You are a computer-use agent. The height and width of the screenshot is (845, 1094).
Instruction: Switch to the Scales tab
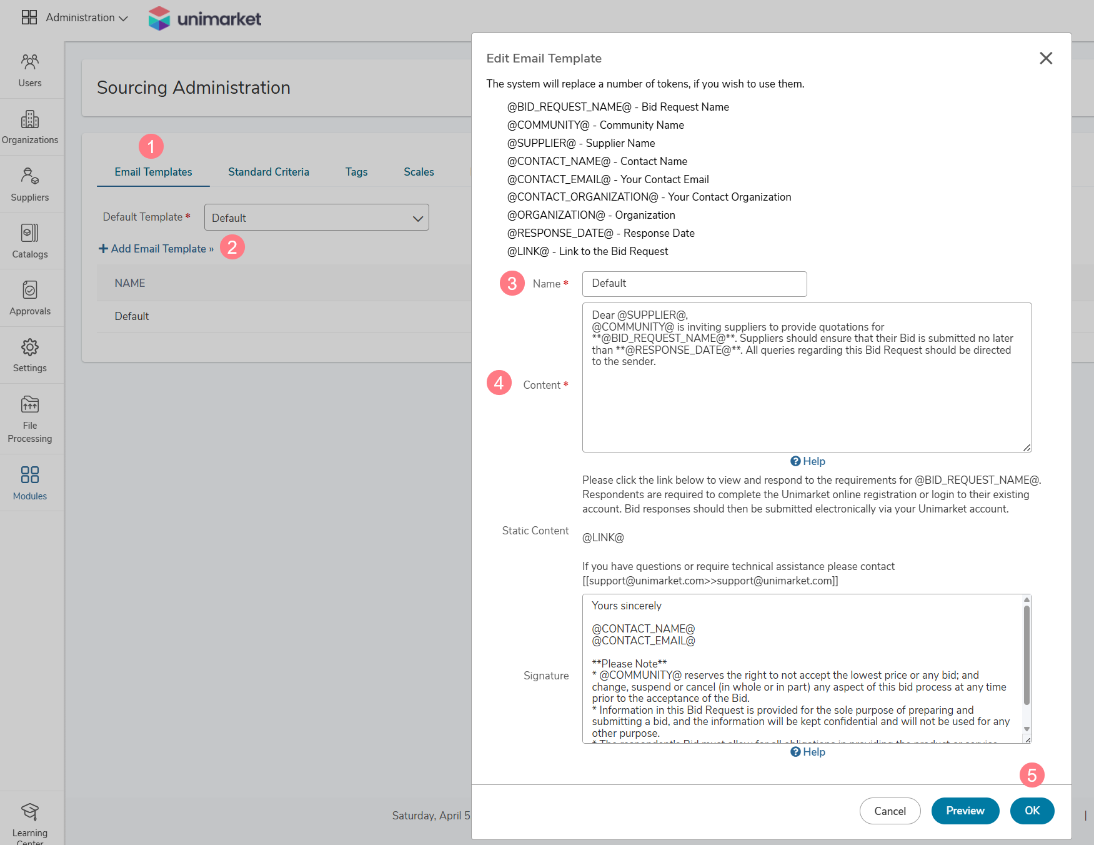pyautogui.click(x=419, y=172)
